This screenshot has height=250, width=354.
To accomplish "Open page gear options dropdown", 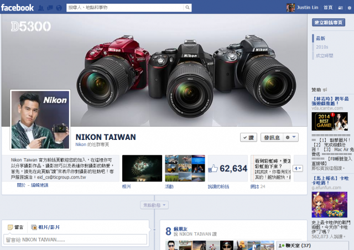I will click(290, 137).
